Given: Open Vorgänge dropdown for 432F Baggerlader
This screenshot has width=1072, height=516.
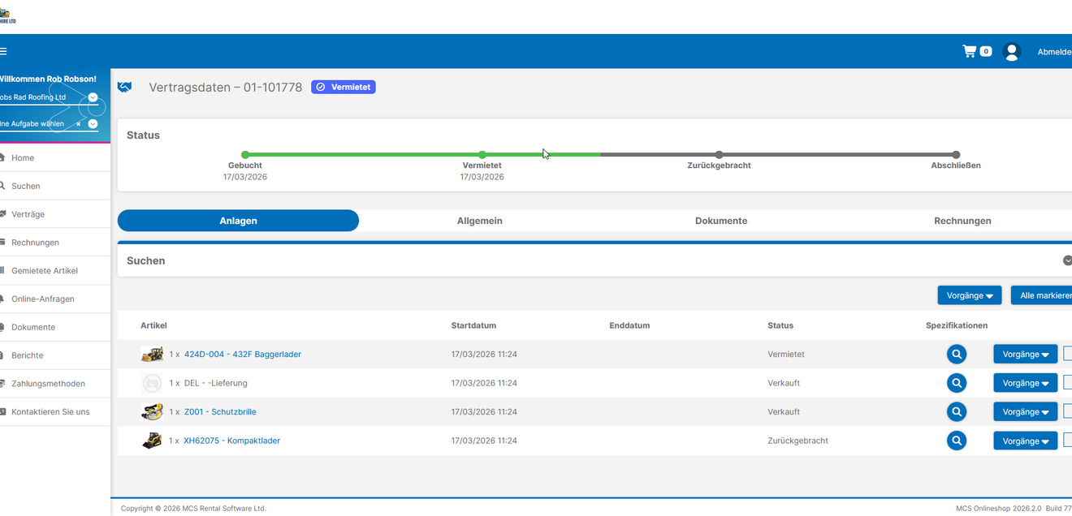Looking at the screenshot, I should click(x=1026, y=354).
